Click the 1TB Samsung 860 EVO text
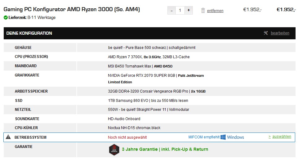This screenshot has width=307, height=165. pyautogui.click(x=148, y=101)
